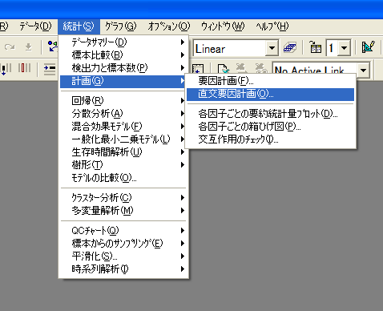Expand the 標本からのサンプリング(E) submenu

123,243
